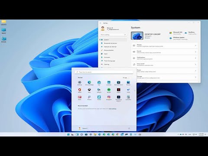Open Microsoft 365 tile in Settings
The image size is (208, 156).
click(176, 33)
